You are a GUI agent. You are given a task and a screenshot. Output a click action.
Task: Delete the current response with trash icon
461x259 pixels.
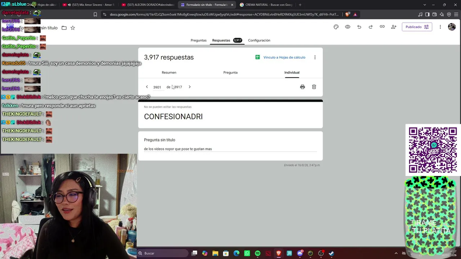click(x=314, y=87)
